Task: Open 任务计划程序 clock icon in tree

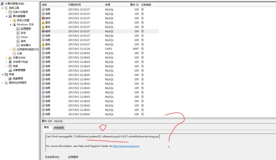Action: pyautogui.click(x=10, y=12)
